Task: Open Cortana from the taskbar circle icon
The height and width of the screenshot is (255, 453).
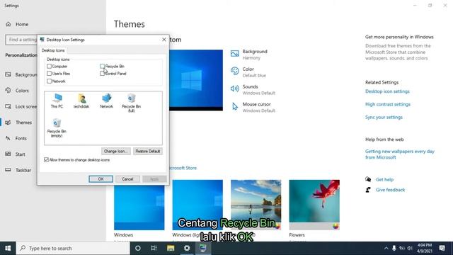Action: [138, 248]
